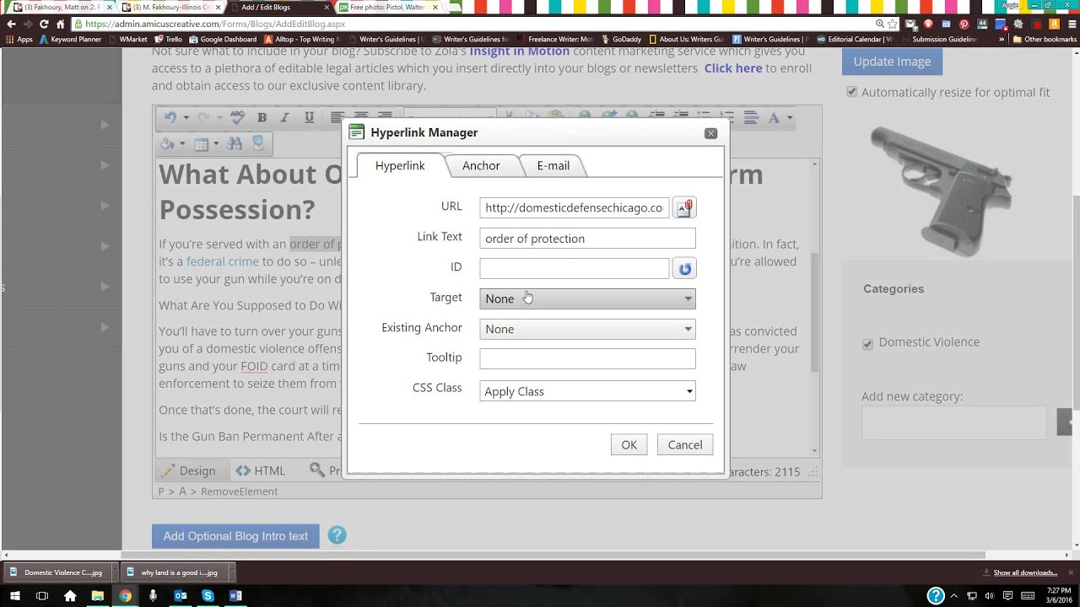Switch to the E-mail tab

553,165
